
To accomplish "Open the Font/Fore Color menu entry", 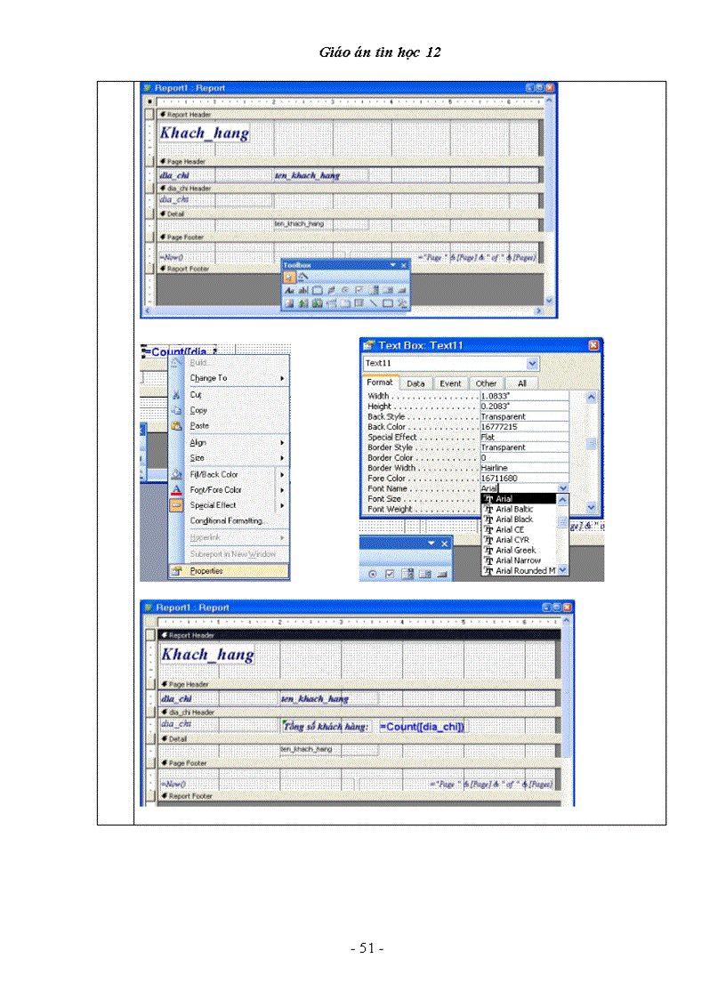I will (215, 489).
